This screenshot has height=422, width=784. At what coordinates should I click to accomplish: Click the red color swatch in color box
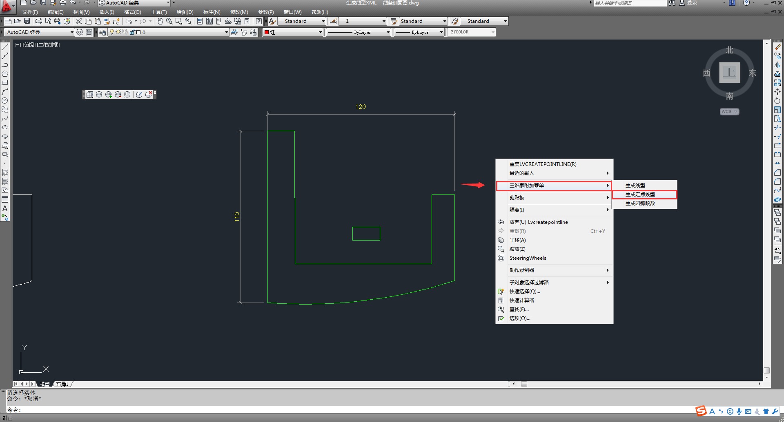pos(267,32)
